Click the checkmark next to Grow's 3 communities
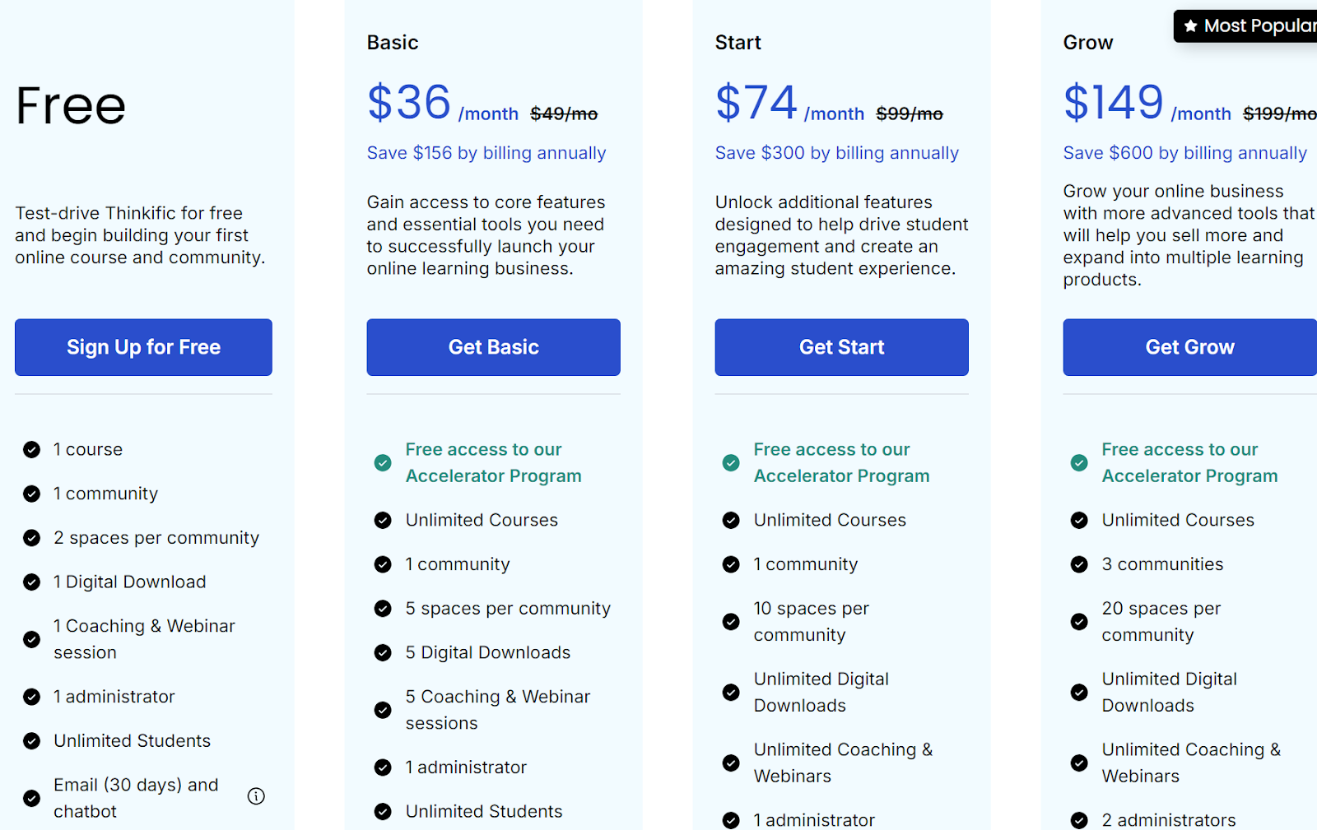Viewport: 1317px width, 830px height. [x=1078, y=564]
